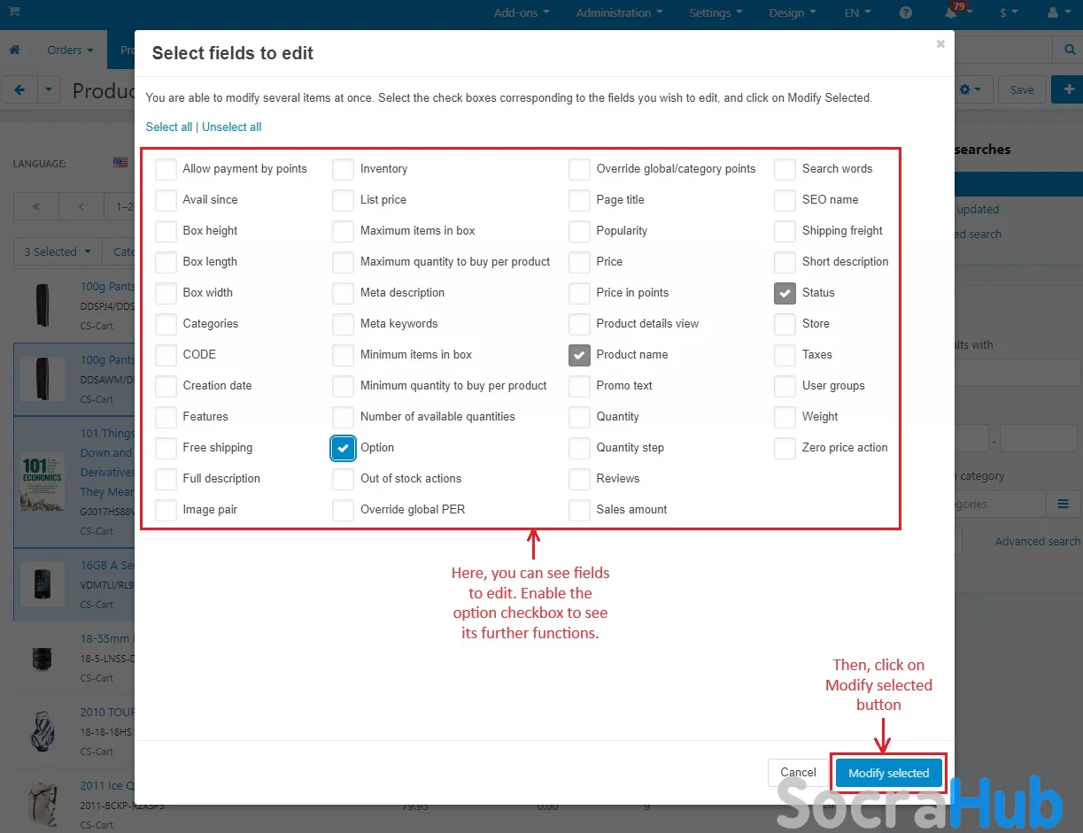Check the Sales amount checkbox
Screen dimensions: 1083x833
point(579,510)
